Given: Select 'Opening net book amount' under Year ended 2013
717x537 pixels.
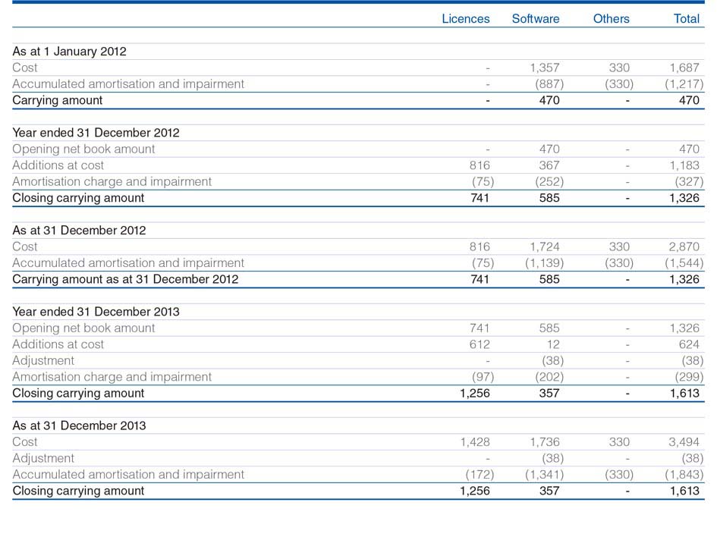Looking at the screenshot, I should tap(83, 328).
